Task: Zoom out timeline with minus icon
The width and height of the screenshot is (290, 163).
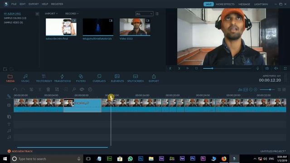Action: point(251,90)
